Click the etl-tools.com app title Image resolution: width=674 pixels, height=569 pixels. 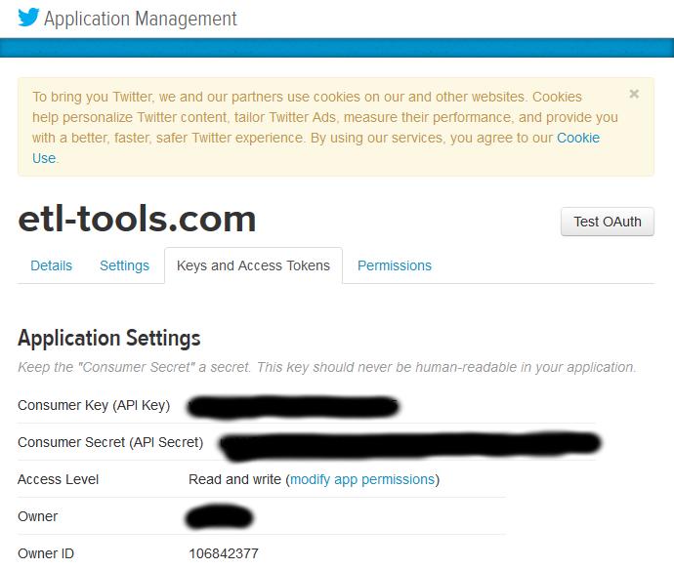coord(137,219)
